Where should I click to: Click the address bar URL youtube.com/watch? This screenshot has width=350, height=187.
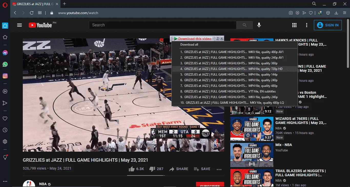(78, 13)
